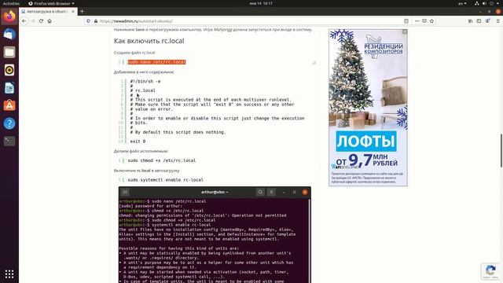The width and height of the screenshot is (503, 283).
Task: Click the network icon in the top bar
Action: pos(477,3)
